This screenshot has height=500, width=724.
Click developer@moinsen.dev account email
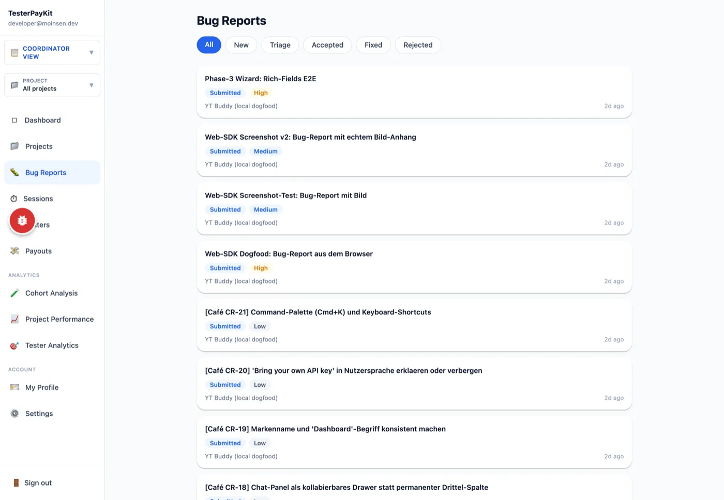click(43, 24)
